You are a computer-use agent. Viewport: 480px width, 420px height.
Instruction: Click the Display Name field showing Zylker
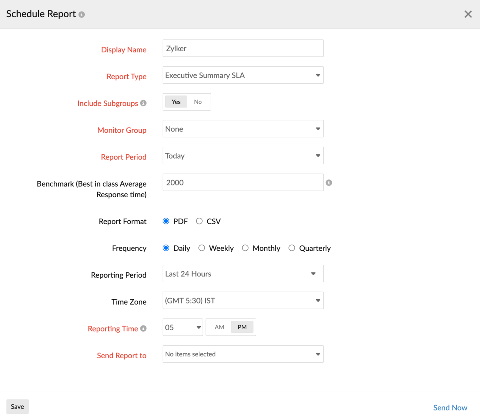tap(243, 48)
